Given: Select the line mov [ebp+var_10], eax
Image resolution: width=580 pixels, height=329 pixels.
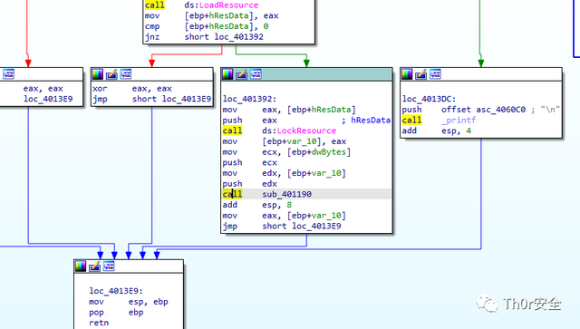Looking at the screenshot, I should (285, 141).
